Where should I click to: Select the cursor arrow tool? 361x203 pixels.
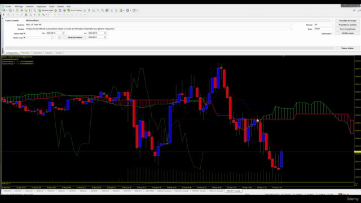tap(4, 15)
